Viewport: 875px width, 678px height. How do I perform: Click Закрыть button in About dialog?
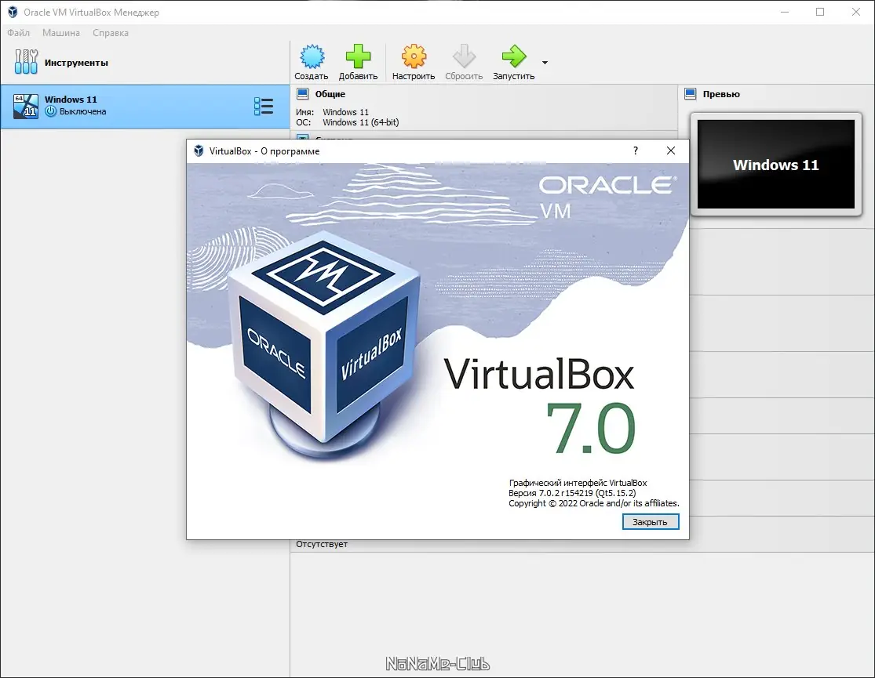pyautogui.click(x=651, y=522)
